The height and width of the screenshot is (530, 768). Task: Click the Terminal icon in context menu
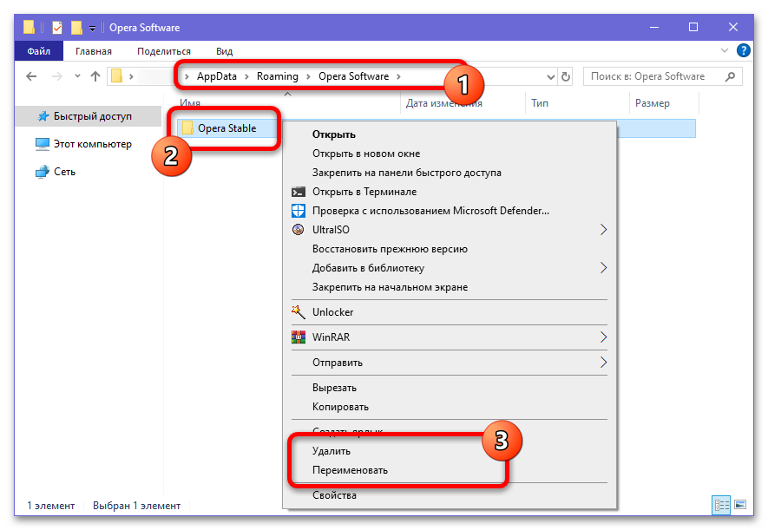click(x=299, y=192)
